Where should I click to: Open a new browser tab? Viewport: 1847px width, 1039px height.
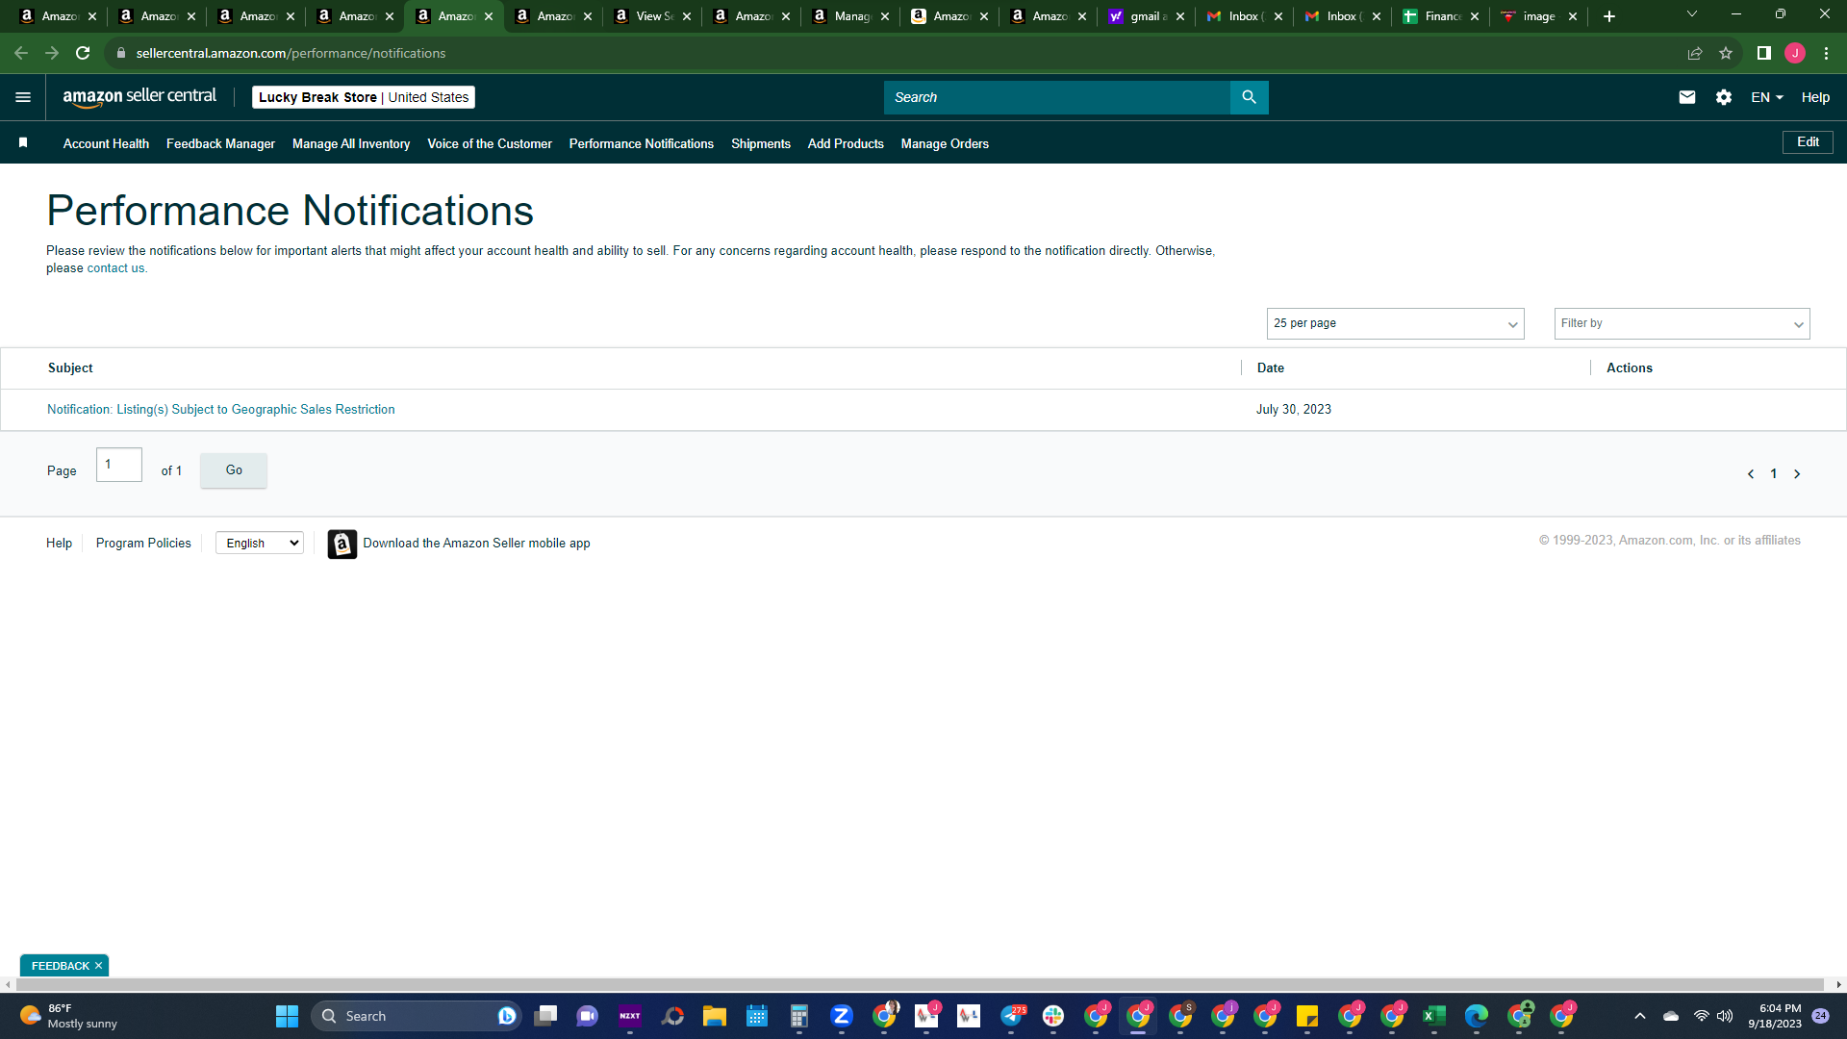click(x=1609, y=16)
